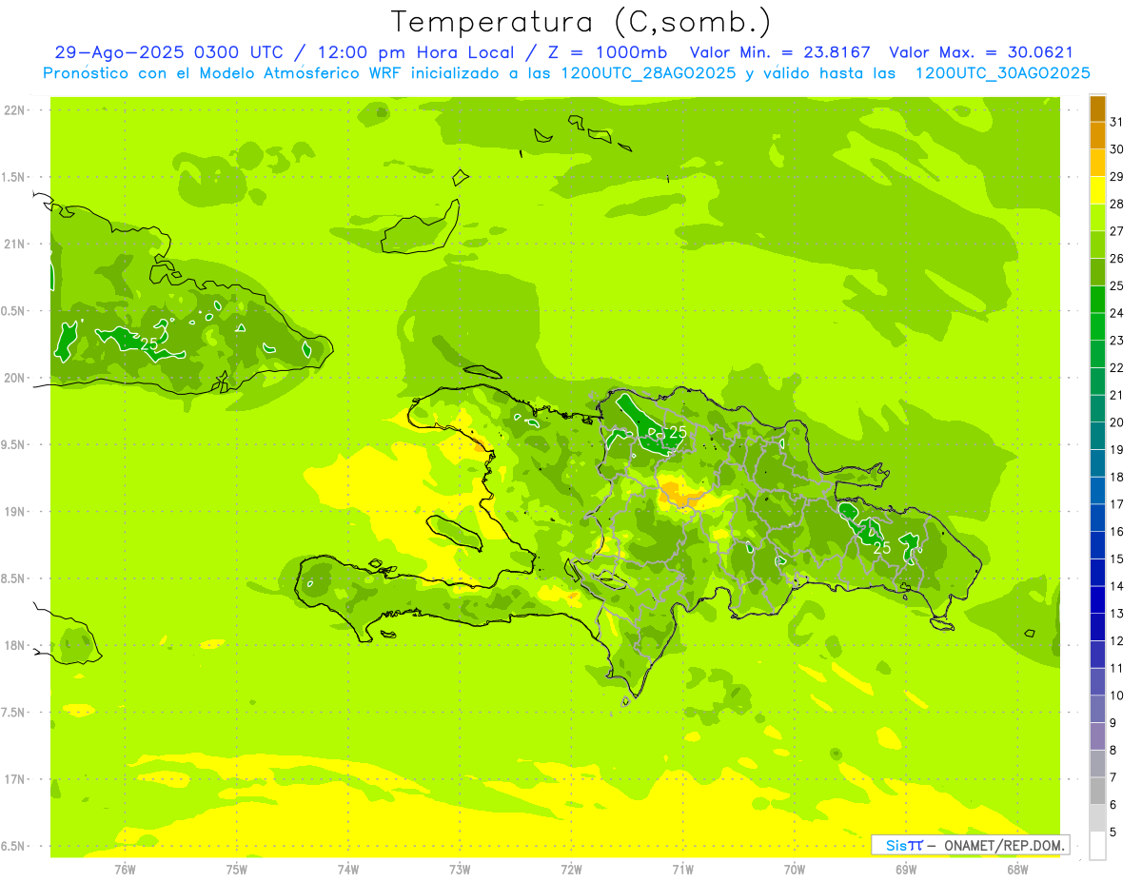The image size is (1142, 882).
Task: Click the '71W' longitude label
Action: point(682,870)
